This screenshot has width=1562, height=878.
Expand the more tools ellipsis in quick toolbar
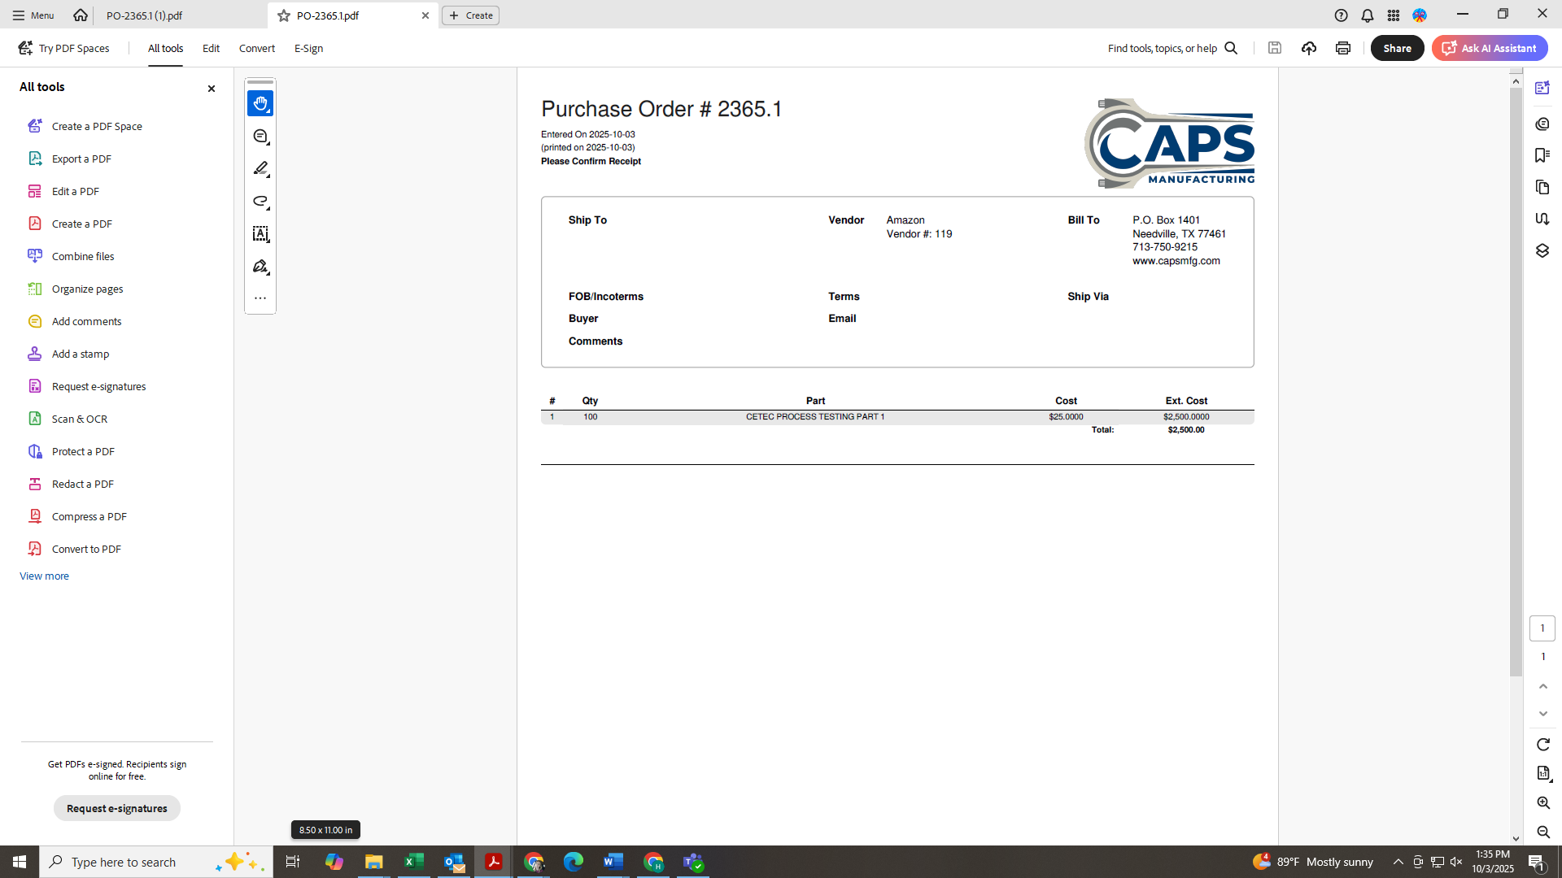tap(260, 298)
